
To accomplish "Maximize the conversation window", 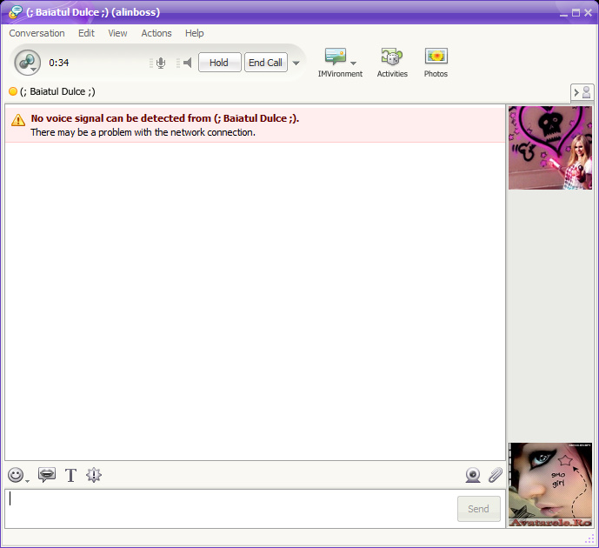I will coord(576,12).
